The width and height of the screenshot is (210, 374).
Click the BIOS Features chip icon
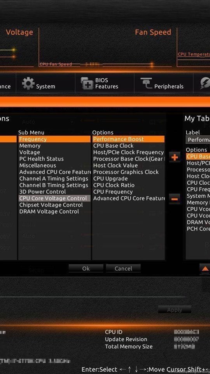pyautogui.click(x=87, y=83)
